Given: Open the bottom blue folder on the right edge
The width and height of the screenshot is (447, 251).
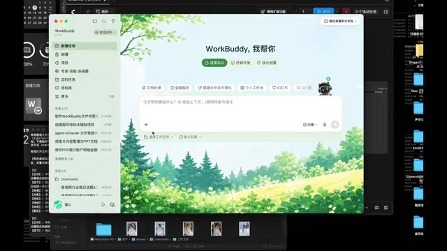Looking at the screenshot, I should point(418,222).
